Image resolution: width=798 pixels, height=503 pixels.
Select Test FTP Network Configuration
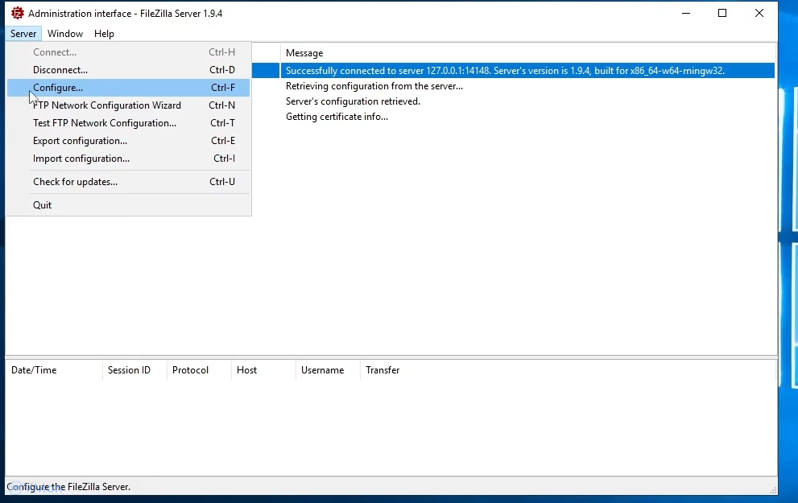coord(105,123)
